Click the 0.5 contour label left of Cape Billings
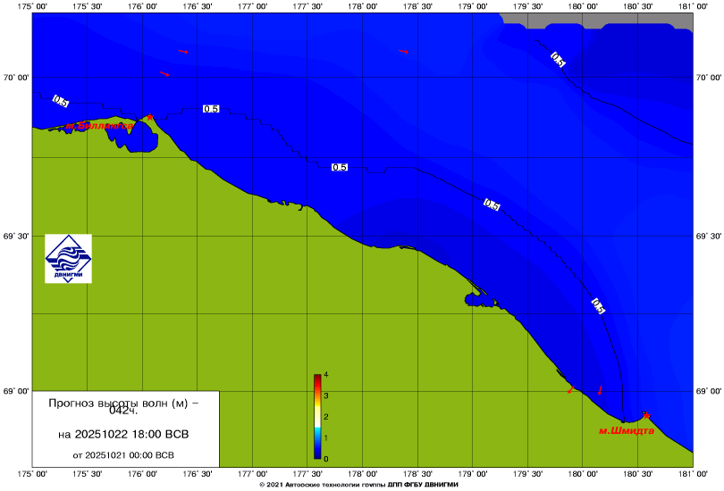Image resolution: width=724 pixels, height=491 pixels. pyautogui.click(x=61, y=102)
